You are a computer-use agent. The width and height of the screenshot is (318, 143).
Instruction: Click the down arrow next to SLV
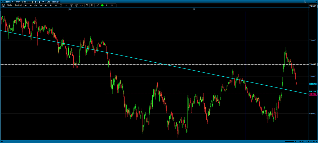coord(13,2)
